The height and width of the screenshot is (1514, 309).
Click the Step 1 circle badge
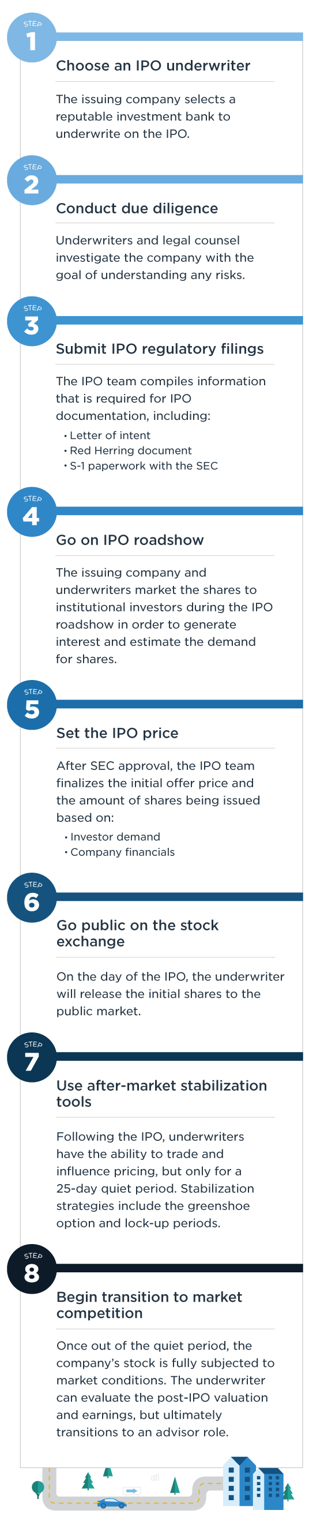(32, 37)
